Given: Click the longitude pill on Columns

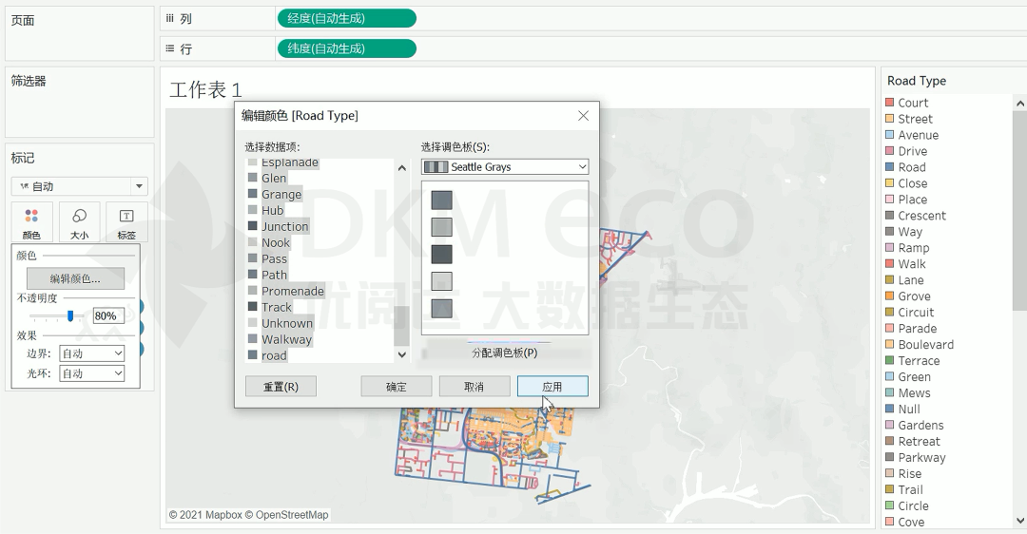Looking at the screenshot, I should click(346, 18).
